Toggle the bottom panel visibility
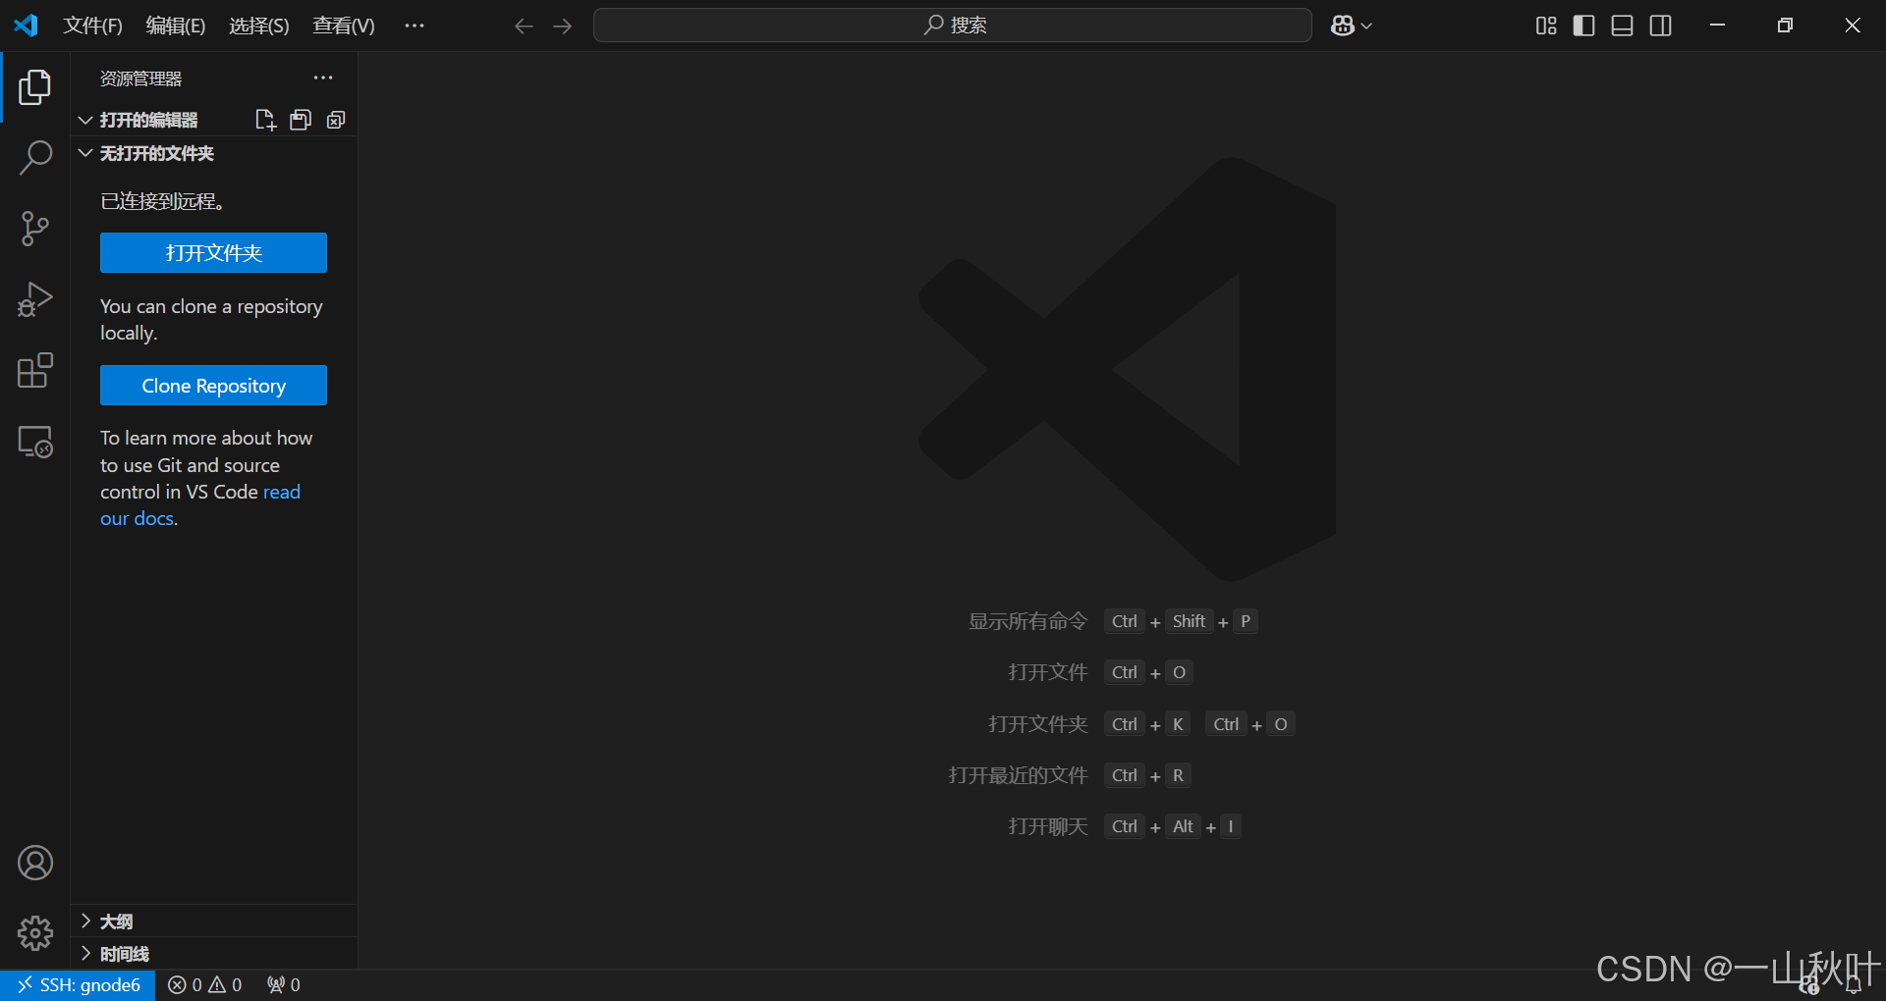The image size is (1886, 1001). click(1623, 26)
